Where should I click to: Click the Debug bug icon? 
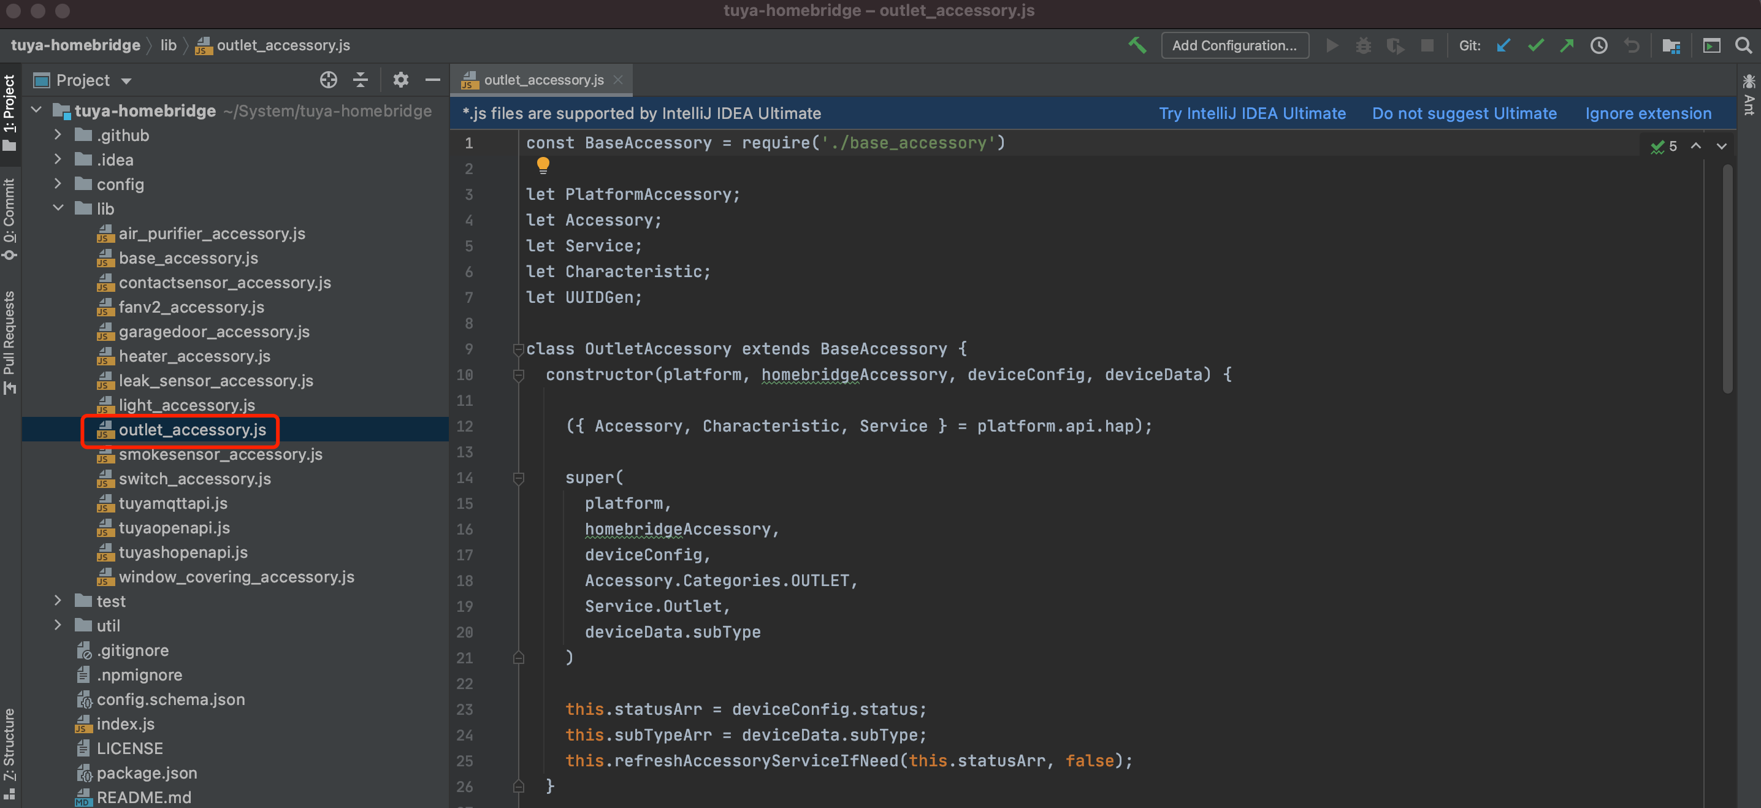point(1363,46)
